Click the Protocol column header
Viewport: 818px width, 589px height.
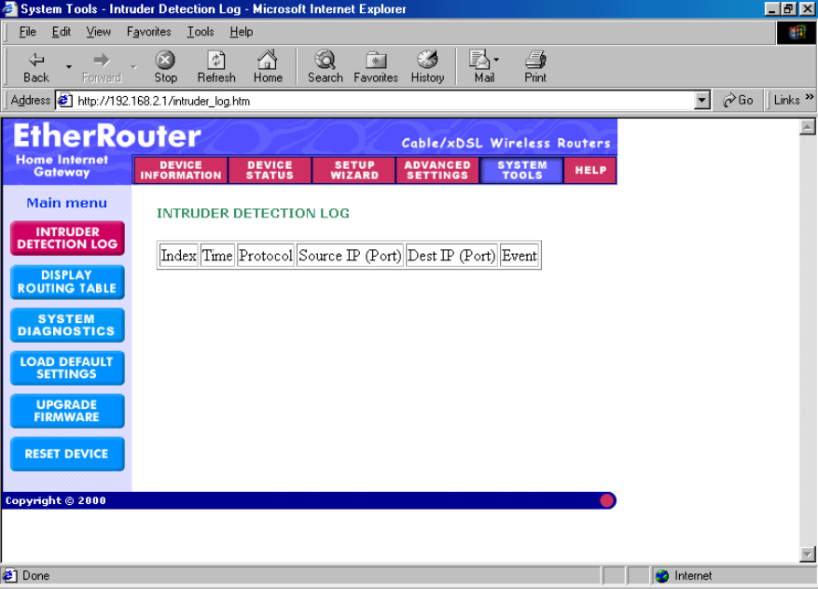click(266, 256)
